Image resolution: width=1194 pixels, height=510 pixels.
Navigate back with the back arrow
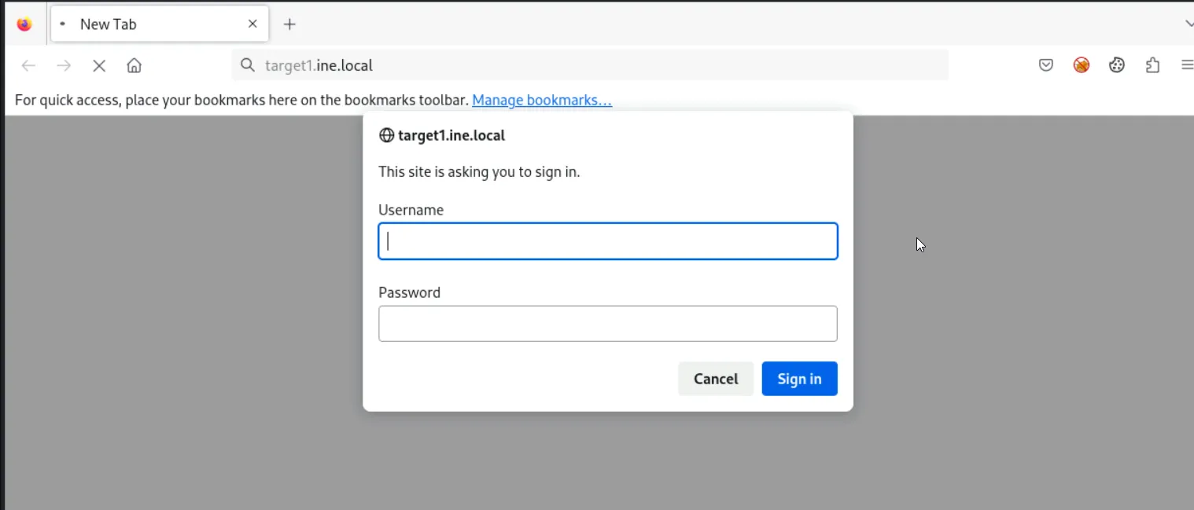(28, 65)
